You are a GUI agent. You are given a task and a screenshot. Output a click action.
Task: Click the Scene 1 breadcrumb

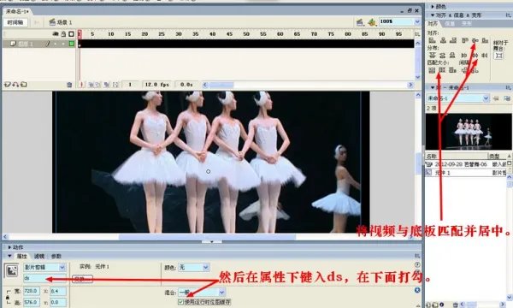click(x=61, y=22)
